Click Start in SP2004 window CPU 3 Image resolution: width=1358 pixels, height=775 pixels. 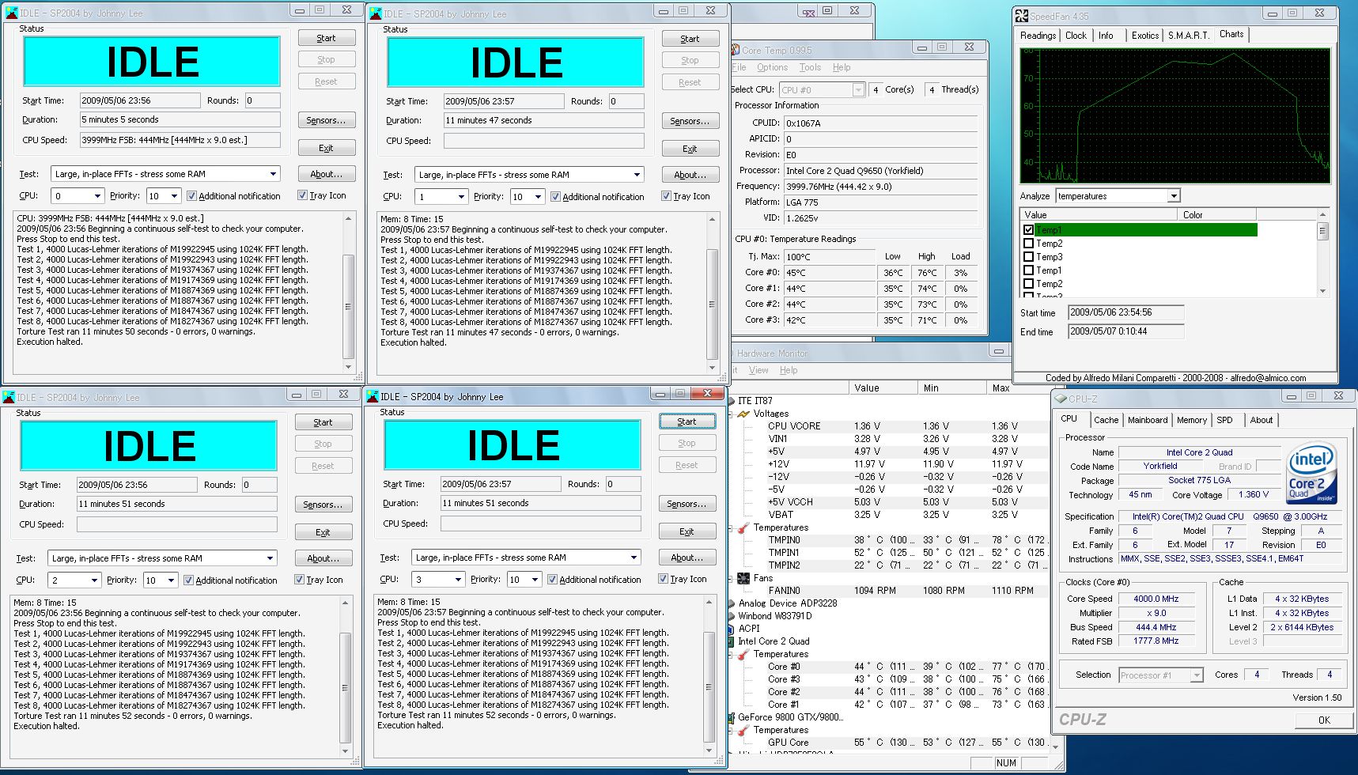(687, 422)
